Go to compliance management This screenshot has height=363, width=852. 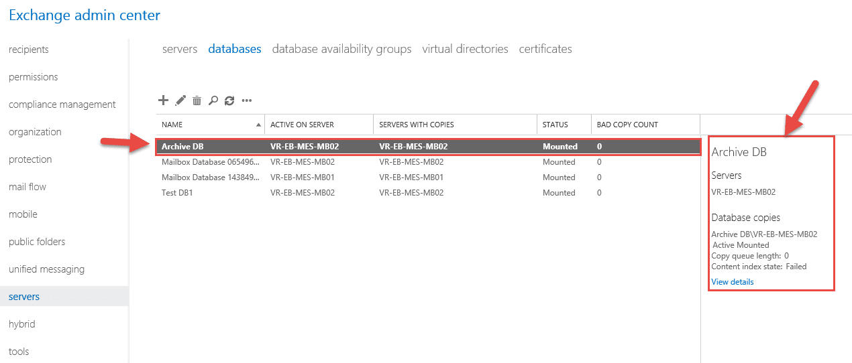click(62, 104)
